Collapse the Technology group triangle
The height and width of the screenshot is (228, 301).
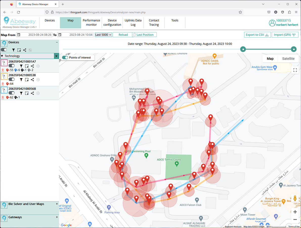2,56
